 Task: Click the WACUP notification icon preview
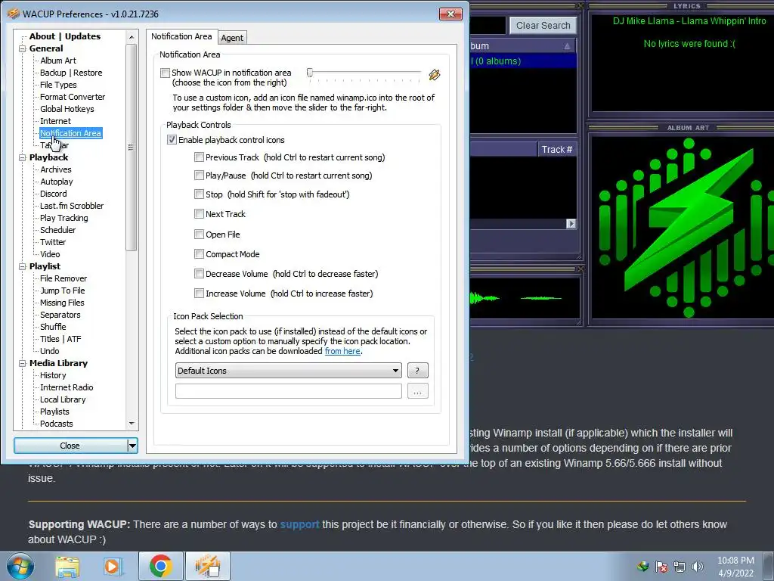pyautogui.click(x=435, y=75)
